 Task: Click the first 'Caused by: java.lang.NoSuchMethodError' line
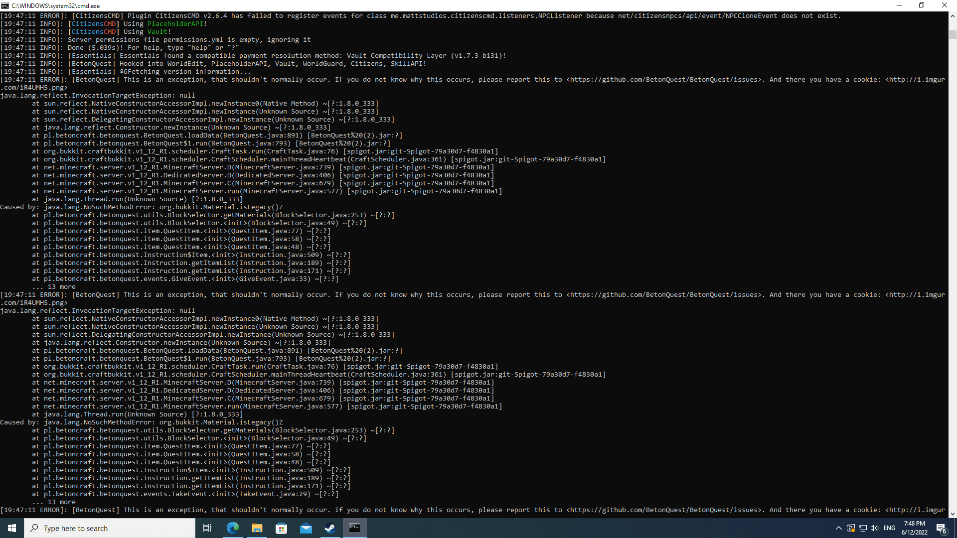(x=142, y=207)
